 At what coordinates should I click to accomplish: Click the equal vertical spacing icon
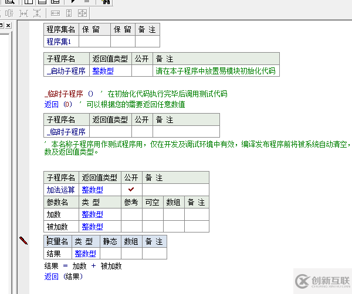38,13
